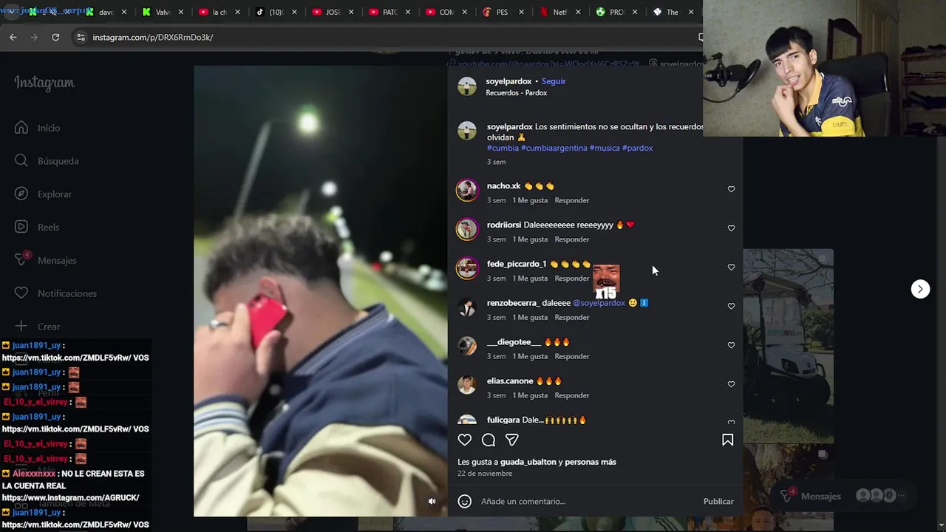Mute or unmute video sound
The image size is (946, 532).
(432, 502)
